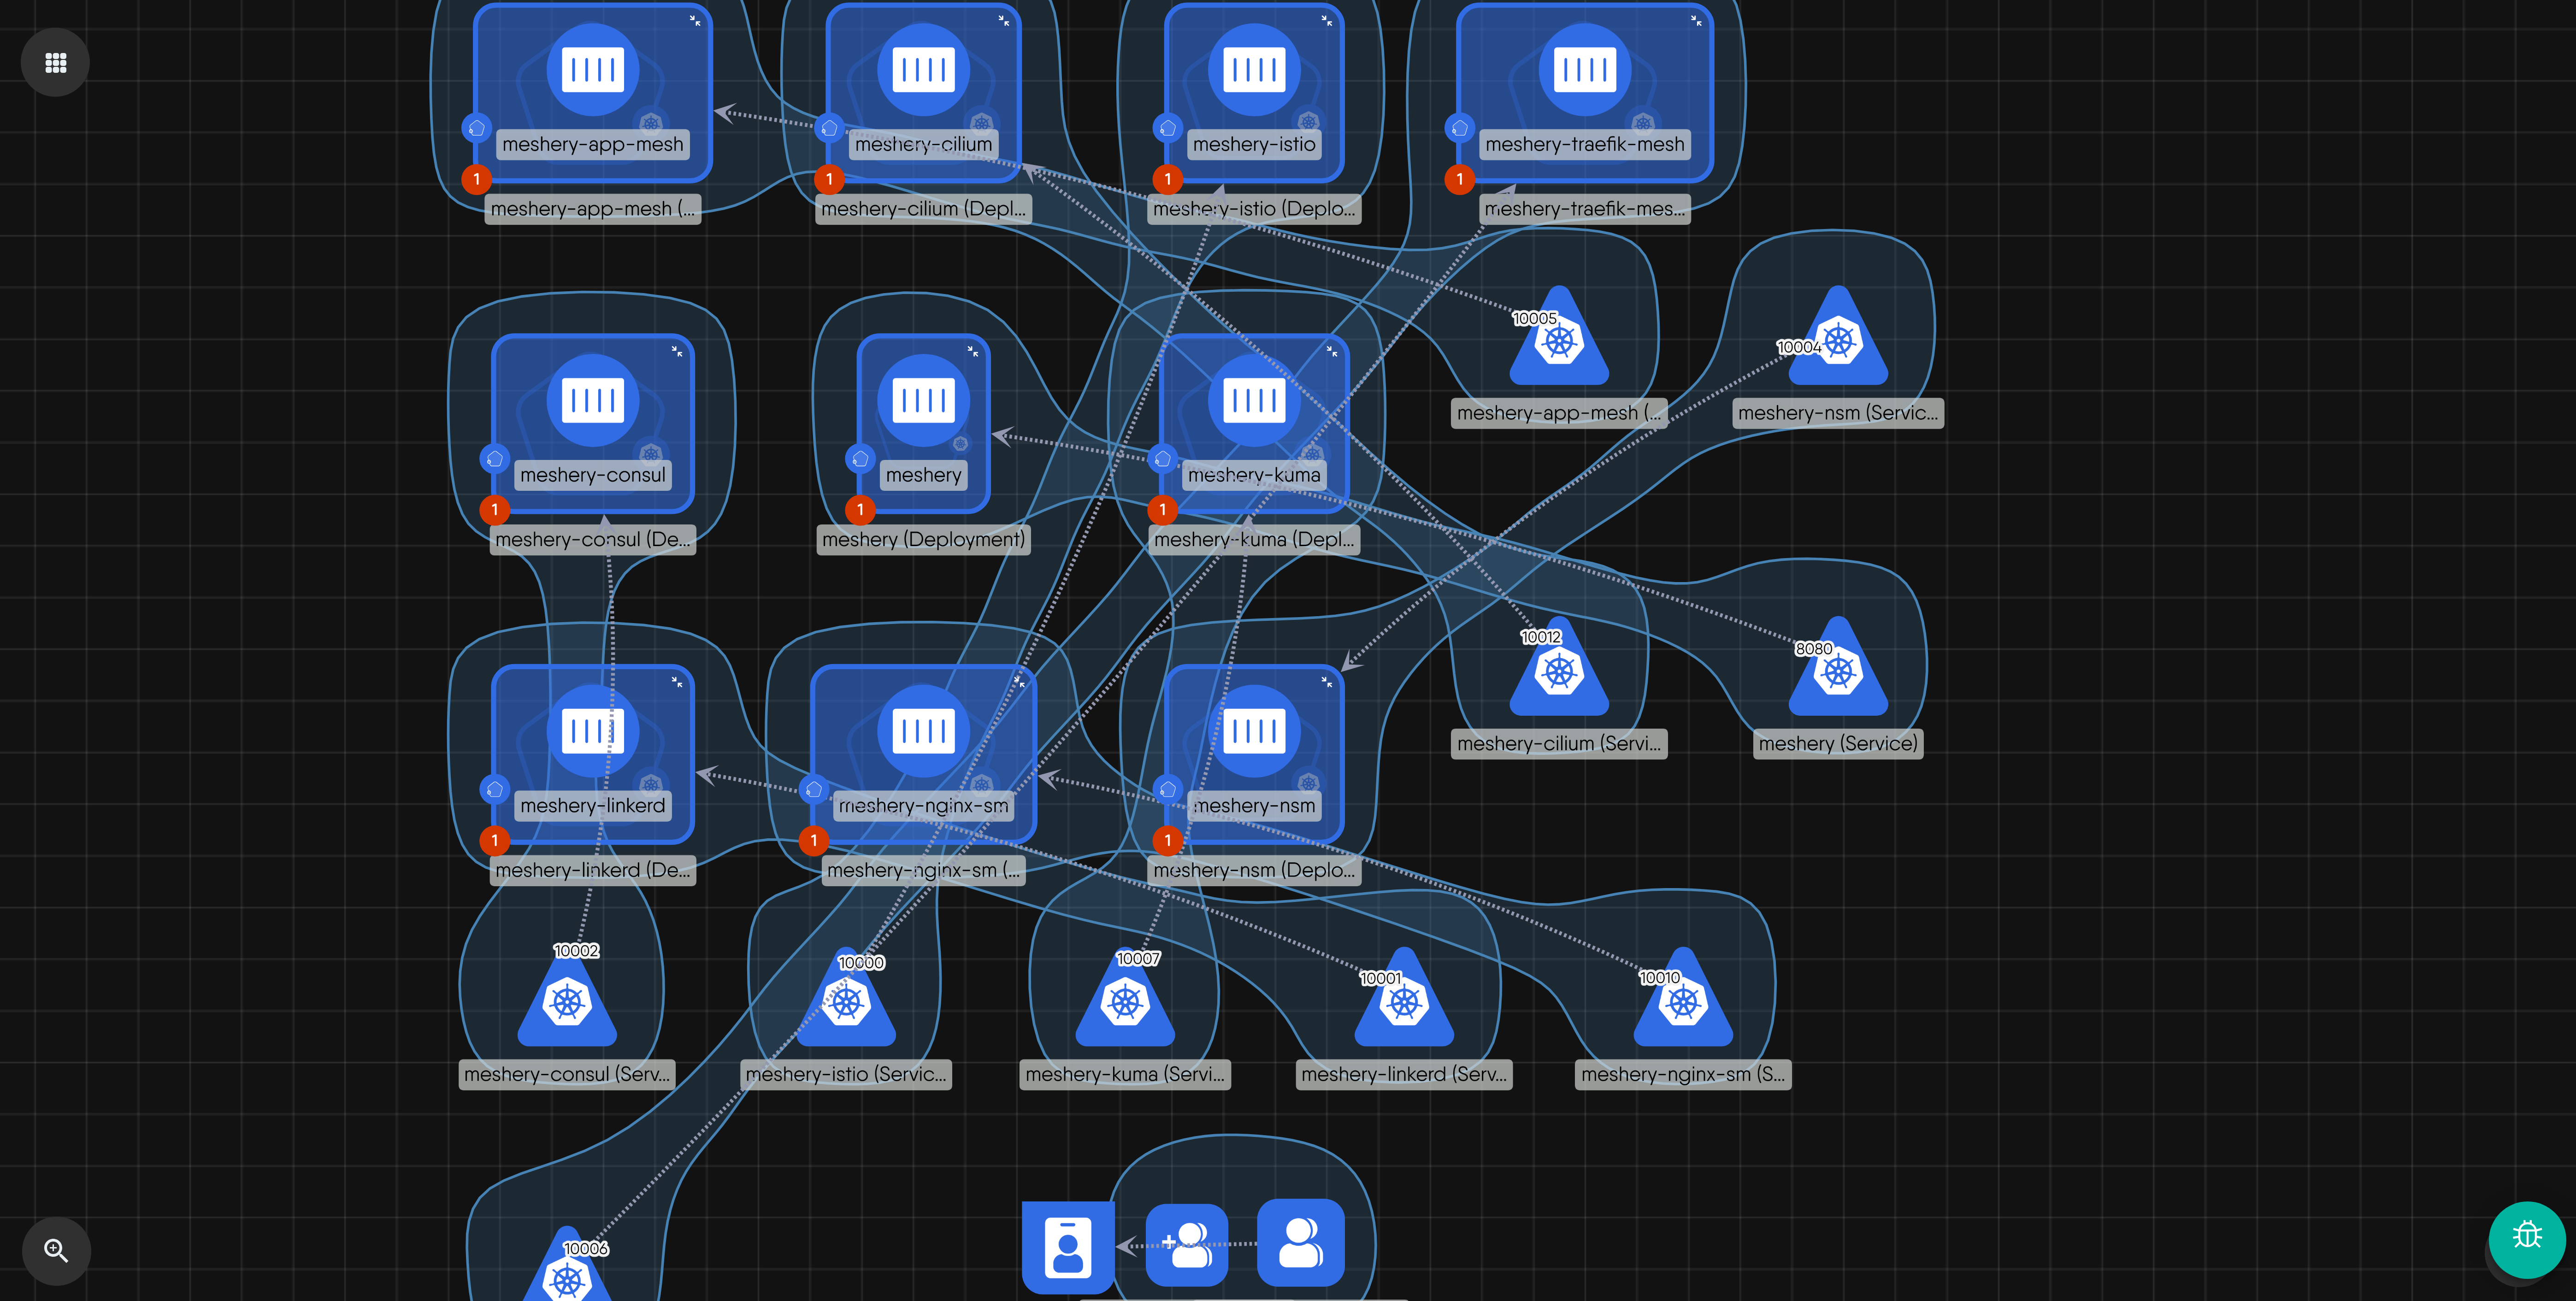2576x1301 pixels.
Task: Select the meshery-istio pod label
Action: (x=1253, y=144)
